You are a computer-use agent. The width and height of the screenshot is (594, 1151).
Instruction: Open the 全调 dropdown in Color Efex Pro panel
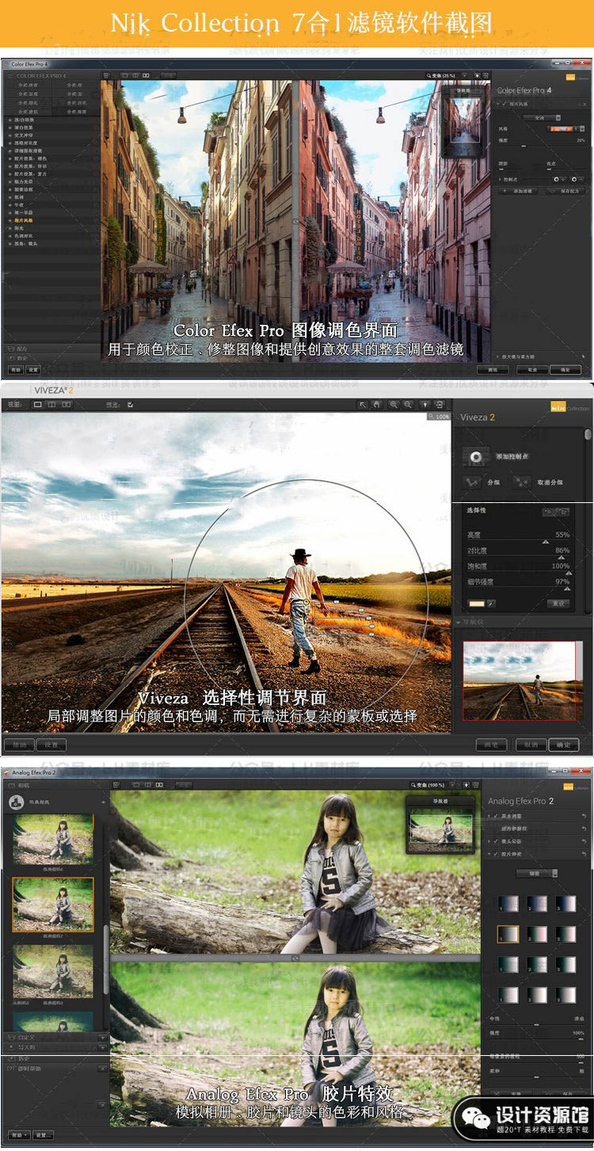[542, 117]
